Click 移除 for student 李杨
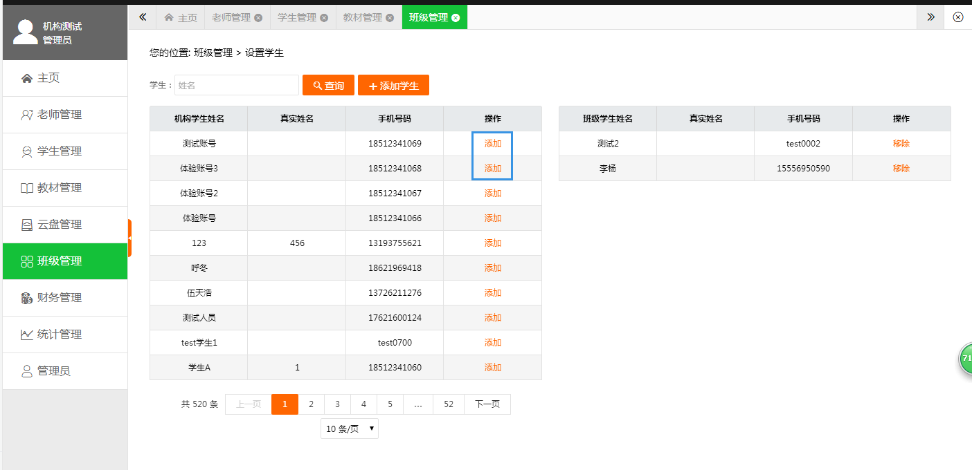972x470 pixels. click(901, 169)
